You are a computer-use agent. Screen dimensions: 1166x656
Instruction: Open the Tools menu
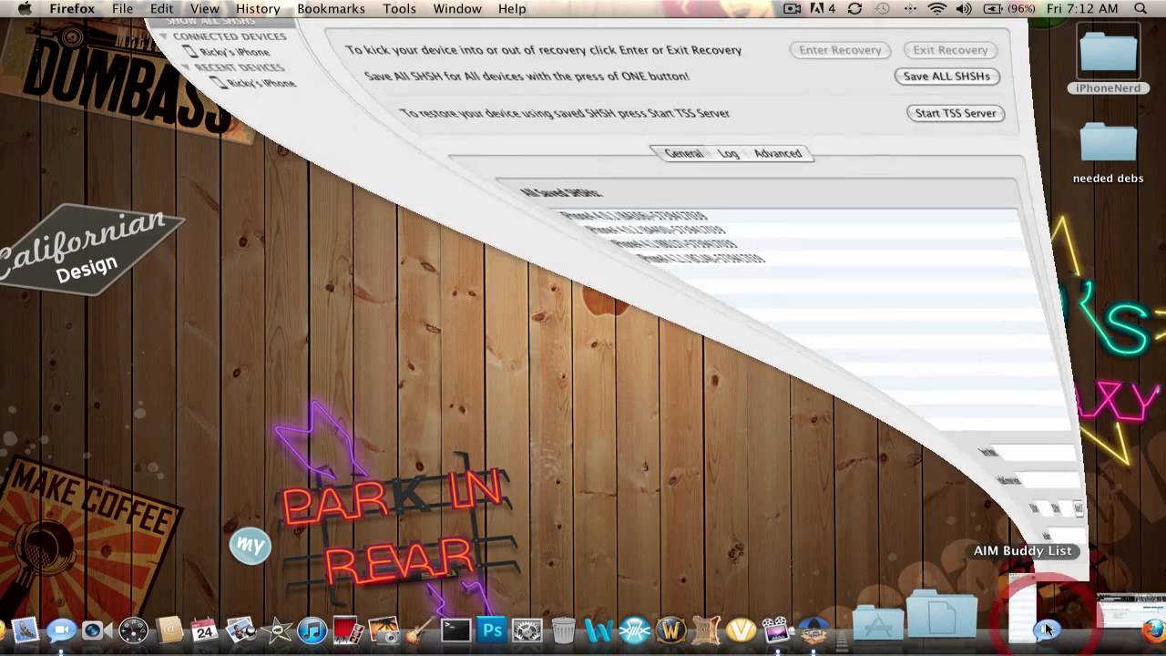pos(399,8)
